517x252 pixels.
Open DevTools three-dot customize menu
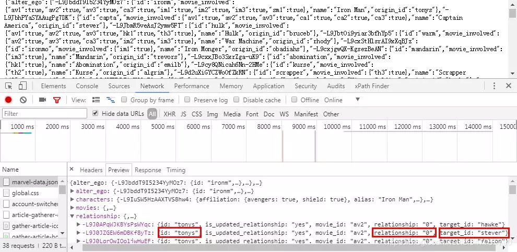point(494,86)
